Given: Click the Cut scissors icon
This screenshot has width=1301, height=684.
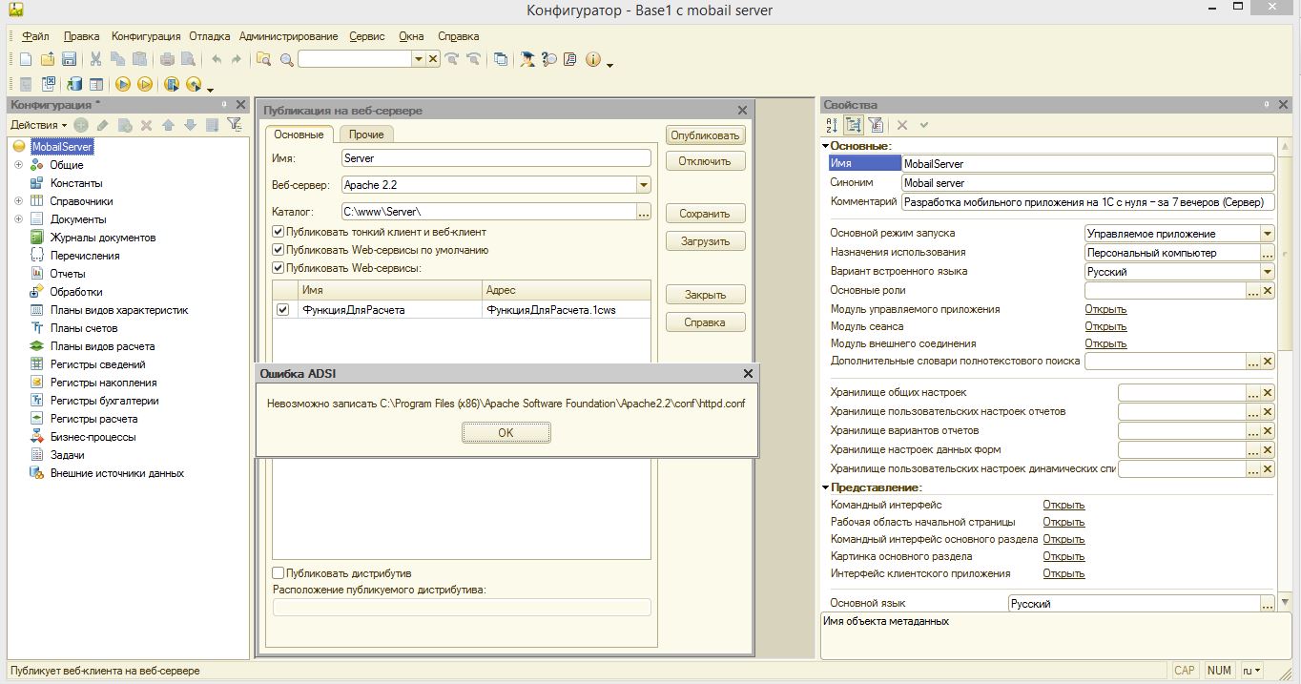Looking at the screenshot, I should click(x=96, y=59).
